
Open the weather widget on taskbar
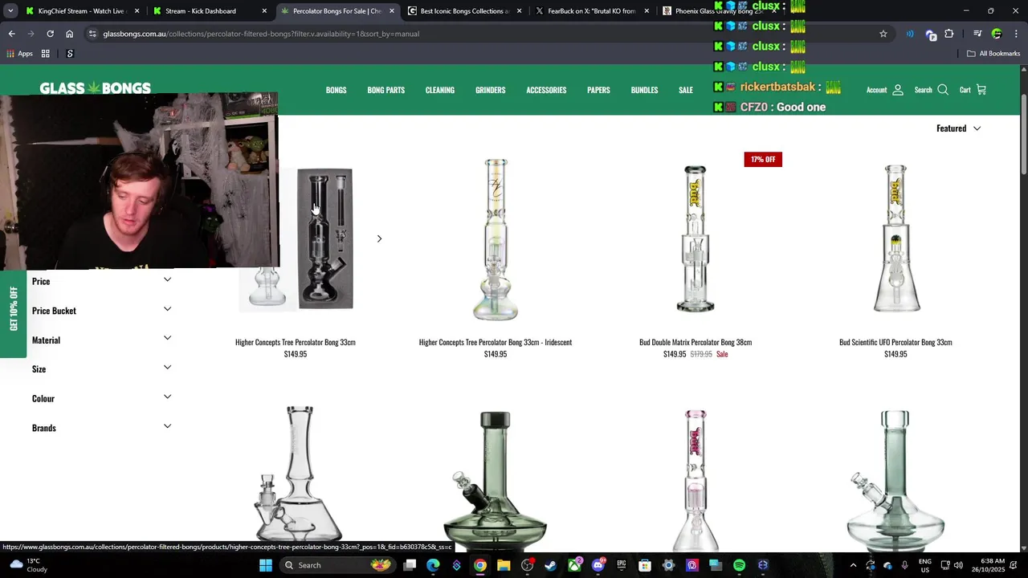[x=28, y=565]
